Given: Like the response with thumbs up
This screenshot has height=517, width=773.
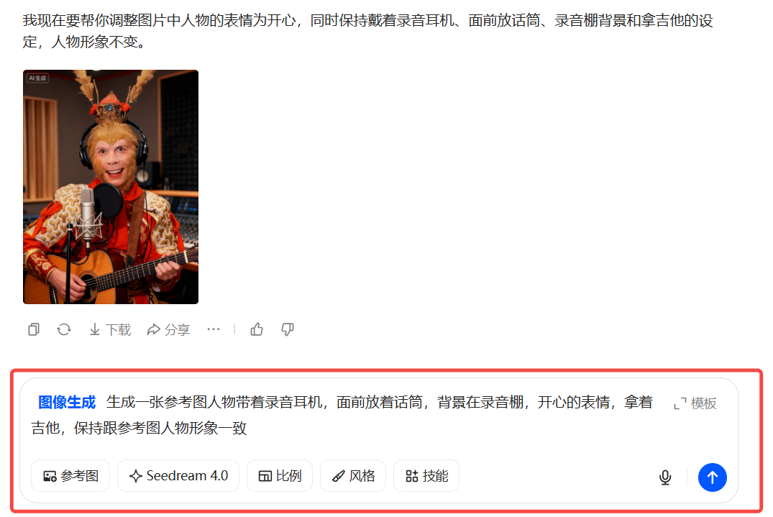Looking at the screenshot, I should (257, 329).
